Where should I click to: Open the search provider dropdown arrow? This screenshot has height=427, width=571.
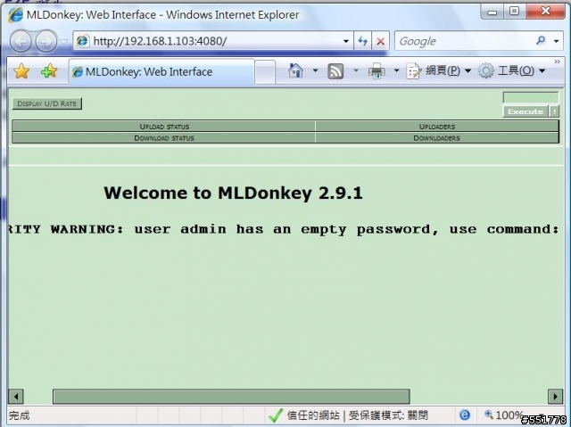557,41
